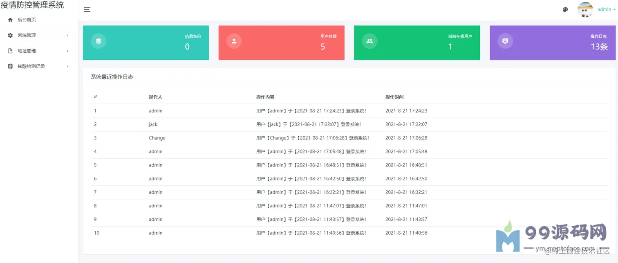This screenshot has width=618, height=263.
Task: Click the admin user avatar
Action: coord(585,10)
